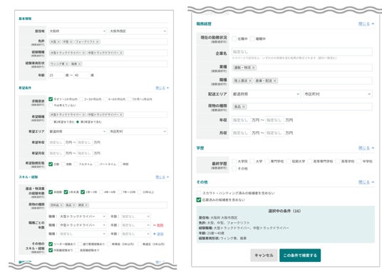Remove the フォークリフト license tag
The image size is (382, 272).
[97, 42]
